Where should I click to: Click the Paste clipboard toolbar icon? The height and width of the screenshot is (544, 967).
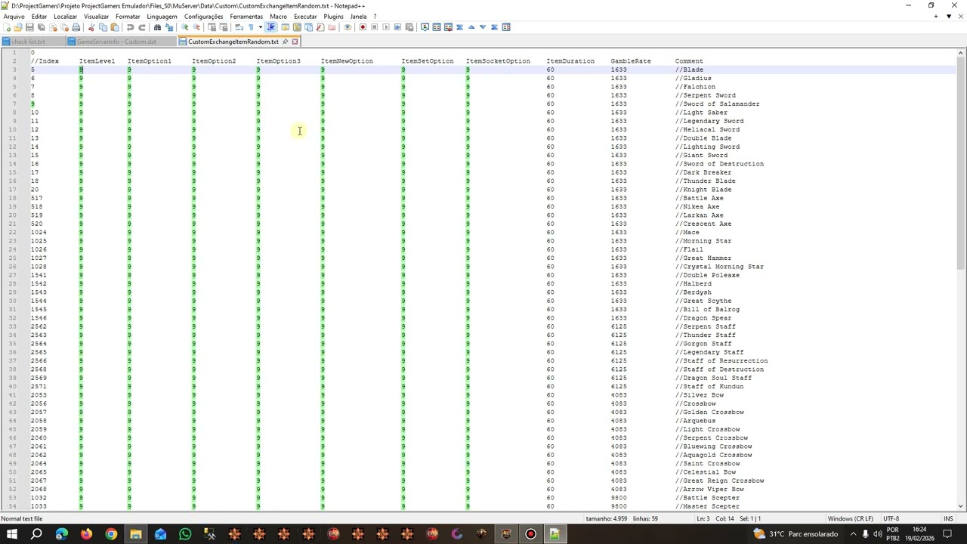(115, 27)
